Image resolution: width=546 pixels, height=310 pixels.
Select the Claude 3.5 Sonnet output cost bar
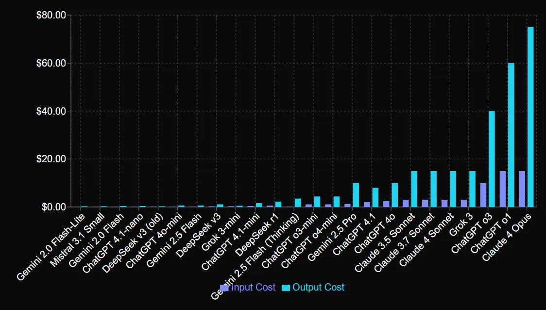pyautogui.click(x=414, y=189)
